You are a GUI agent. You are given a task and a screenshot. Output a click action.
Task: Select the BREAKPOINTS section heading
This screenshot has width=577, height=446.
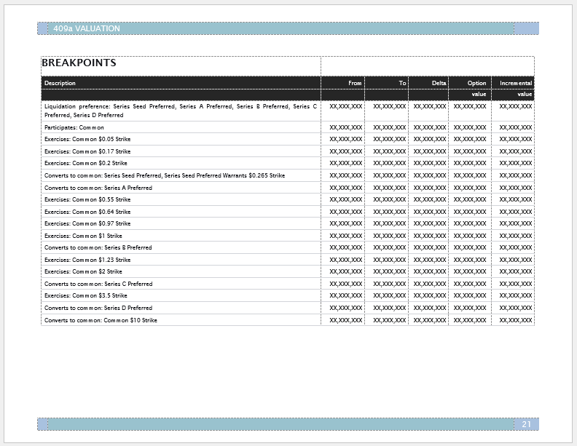(x=79, y=63)
